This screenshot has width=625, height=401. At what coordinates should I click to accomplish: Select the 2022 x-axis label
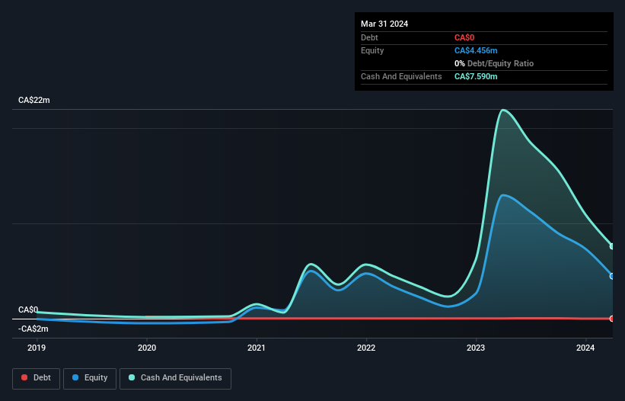coord(366,348)
